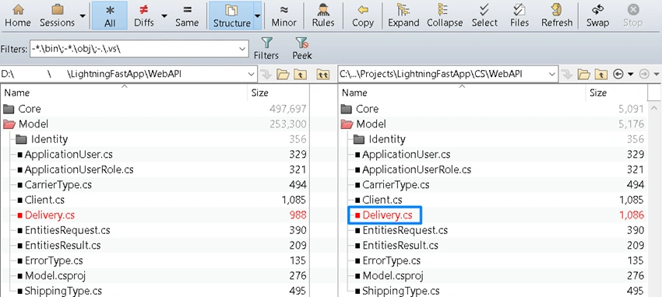
Task: Select the Core folder in left pane
Action: click(x=29, y=109)
